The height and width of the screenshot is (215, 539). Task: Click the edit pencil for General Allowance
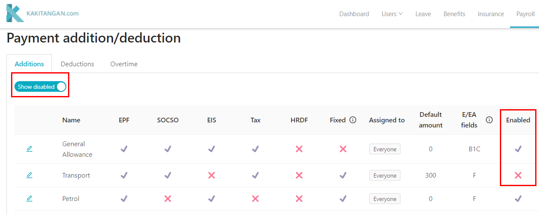29,149
